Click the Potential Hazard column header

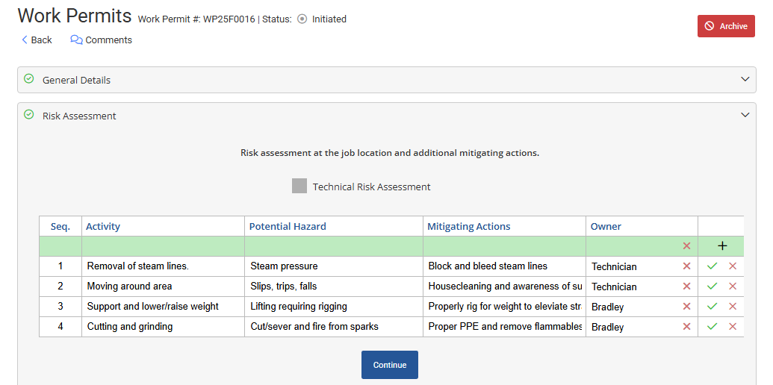288,226
